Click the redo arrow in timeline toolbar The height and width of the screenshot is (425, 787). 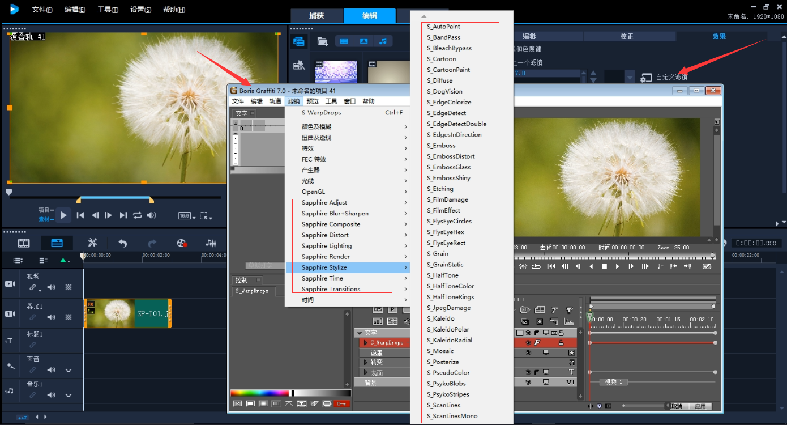[x=152, y=243]
